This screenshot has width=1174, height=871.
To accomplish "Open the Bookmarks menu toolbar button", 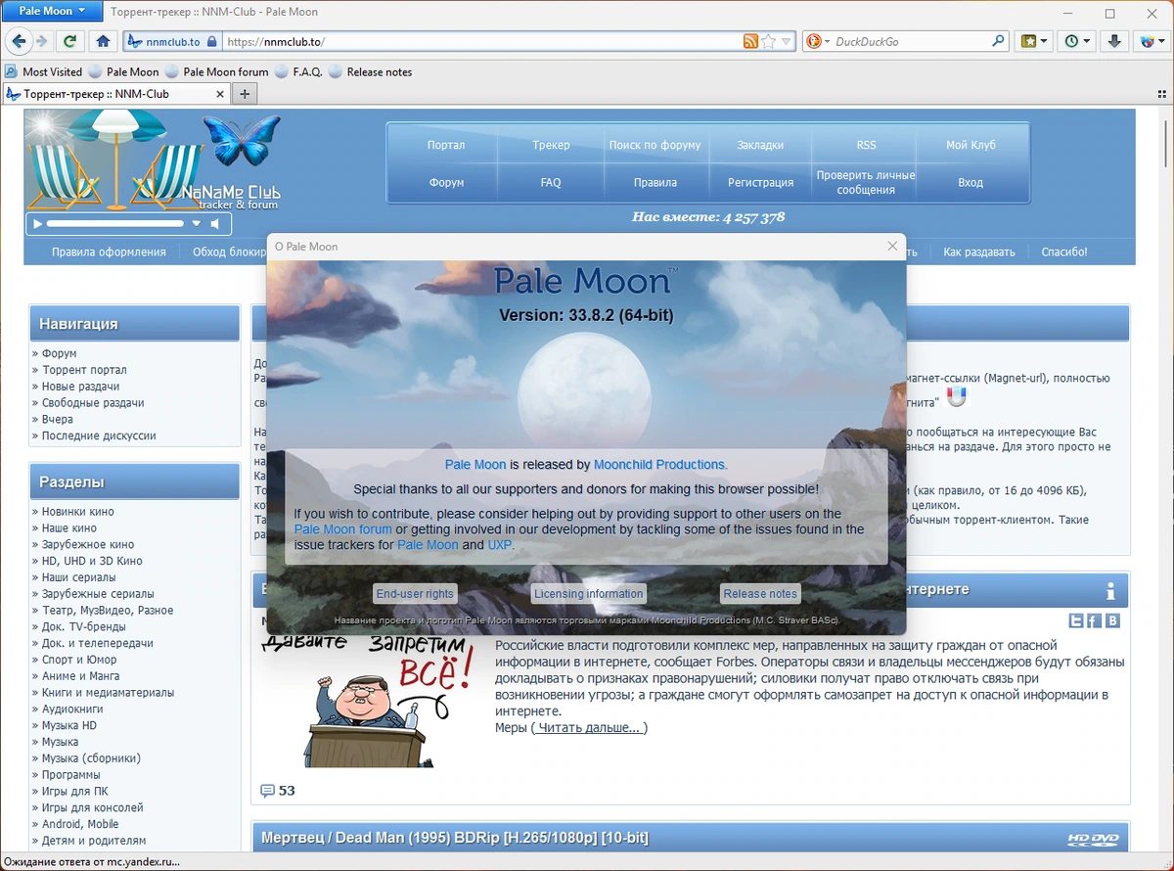I will coord(1033,41).
